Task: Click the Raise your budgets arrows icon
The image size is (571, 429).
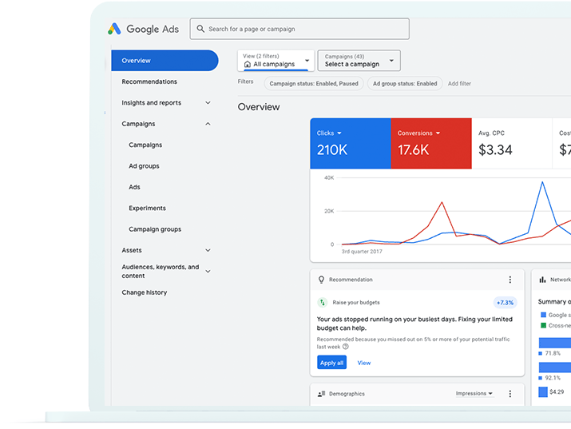Action: tap(323, 303)
